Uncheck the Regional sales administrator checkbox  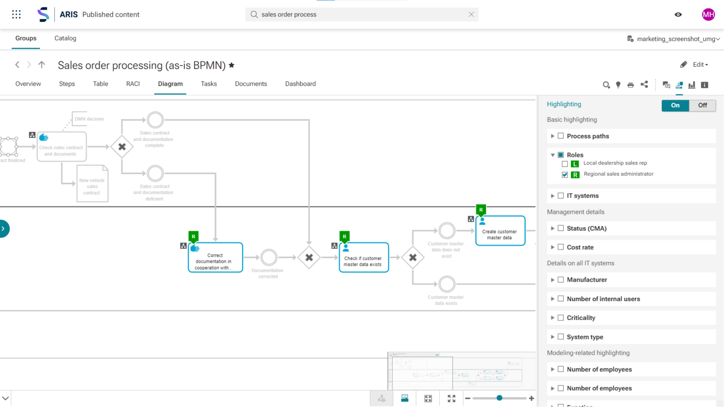565,174
